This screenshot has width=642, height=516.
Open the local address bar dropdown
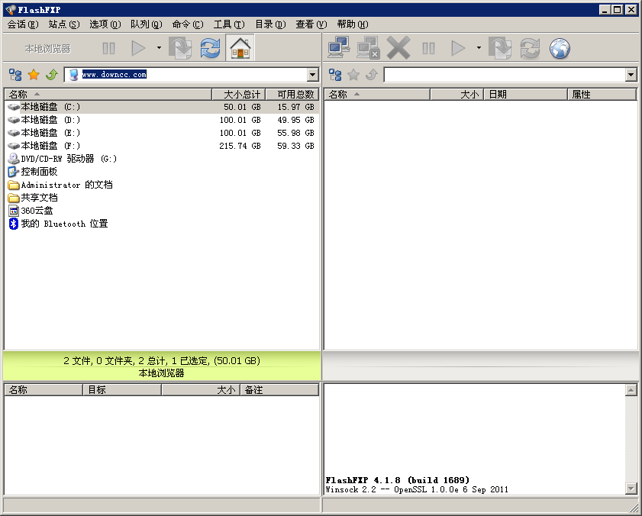[x=313, y=75]
